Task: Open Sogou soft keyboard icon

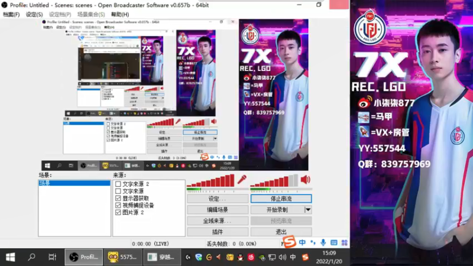Action: click(x=333, y=242)
